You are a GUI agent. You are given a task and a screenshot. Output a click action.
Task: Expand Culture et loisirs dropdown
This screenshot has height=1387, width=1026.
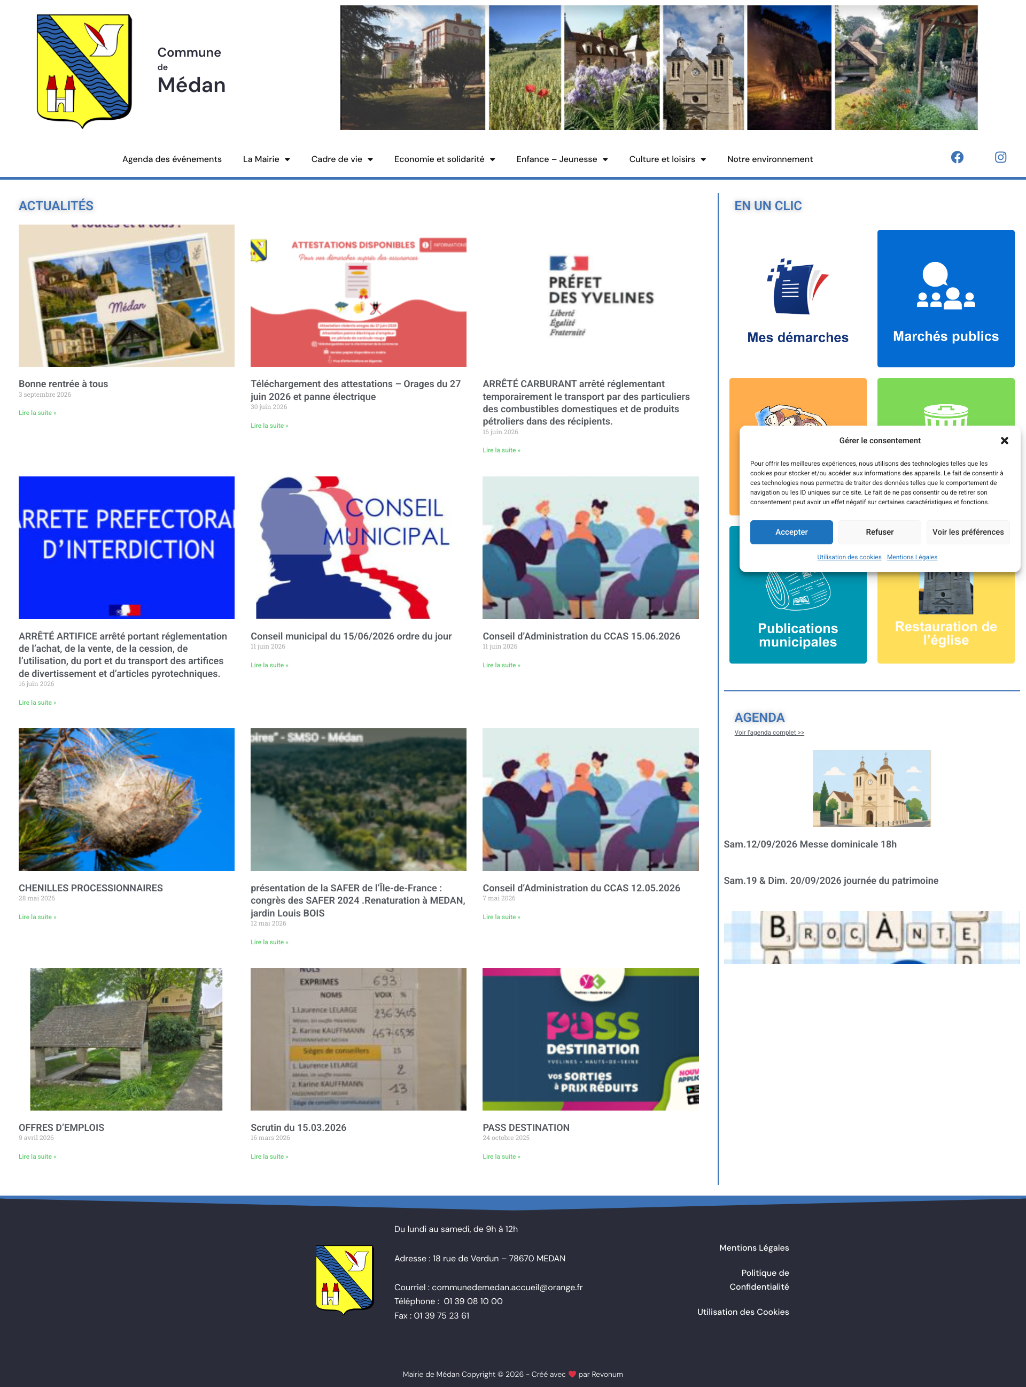[667, 159]
